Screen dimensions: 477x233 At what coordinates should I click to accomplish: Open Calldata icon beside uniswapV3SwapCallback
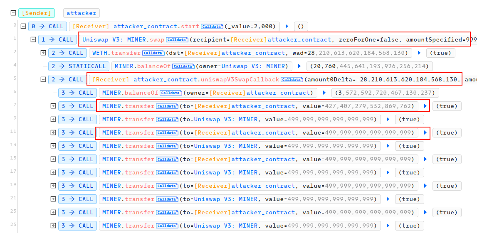click(292, 80)
